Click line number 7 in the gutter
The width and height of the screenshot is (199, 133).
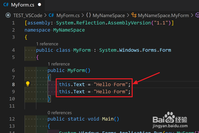(14, 77)
